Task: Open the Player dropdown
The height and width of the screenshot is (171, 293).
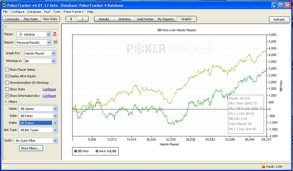Action: (x=48, y=34)
